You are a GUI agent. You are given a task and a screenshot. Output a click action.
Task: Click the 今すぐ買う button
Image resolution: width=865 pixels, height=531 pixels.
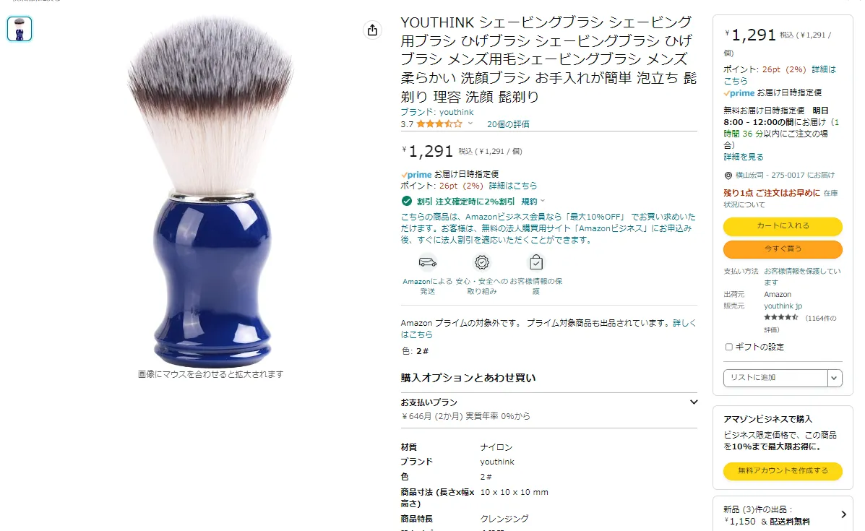pos(782,249)
